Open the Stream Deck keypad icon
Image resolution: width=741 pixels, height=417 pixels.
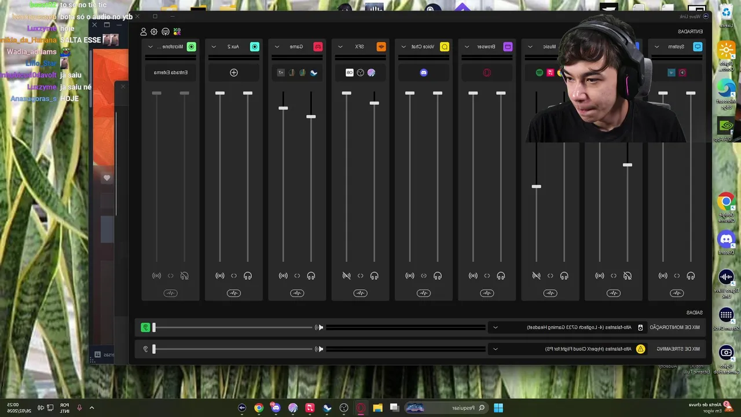click(x=166, y=32)
